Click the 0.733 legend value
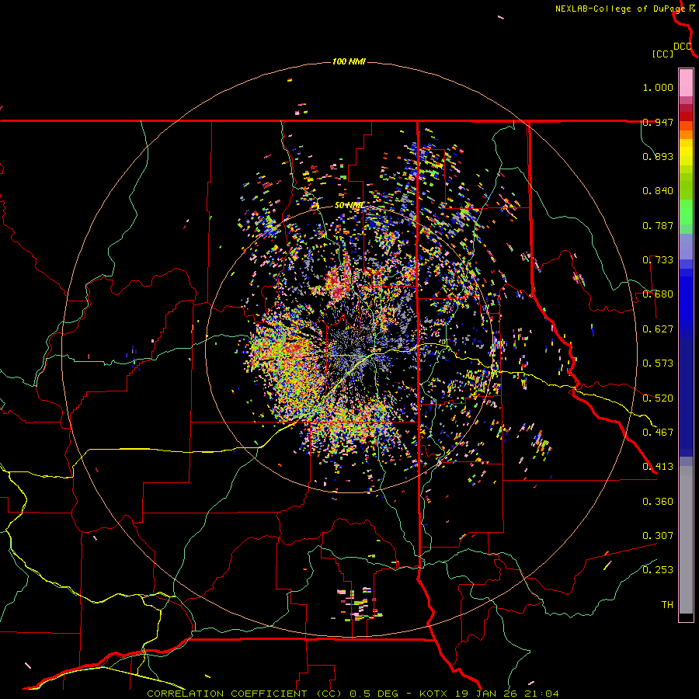 click(x=658, y=260)
